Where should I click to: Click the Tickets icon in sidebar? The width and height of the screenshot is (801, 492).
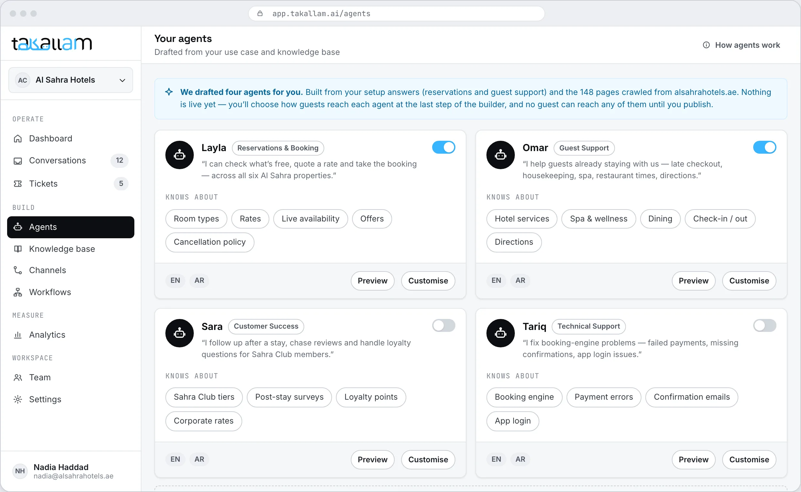[18, 184]
